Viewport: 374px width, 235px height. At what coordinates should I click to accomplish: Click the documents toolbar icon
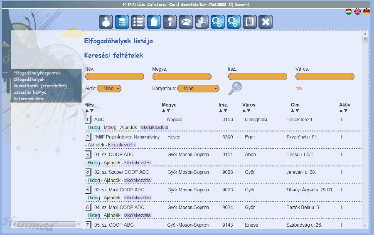click(154, 22)
